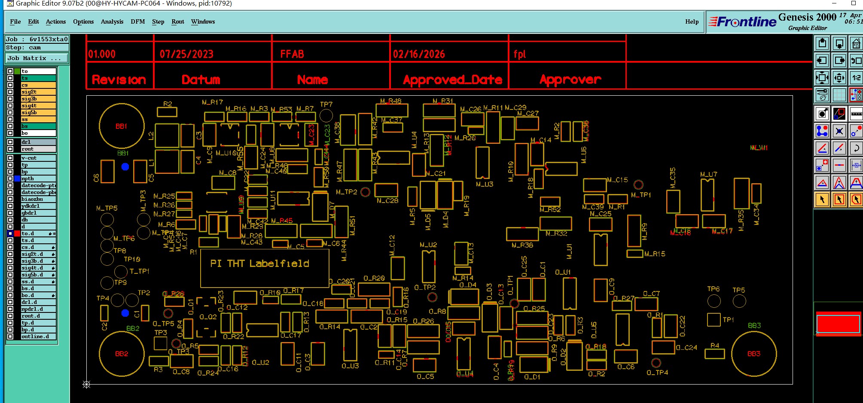Select the arrow in polygon selection tool
Viewport: 863px width, 403px height.
tap(856, 200)
